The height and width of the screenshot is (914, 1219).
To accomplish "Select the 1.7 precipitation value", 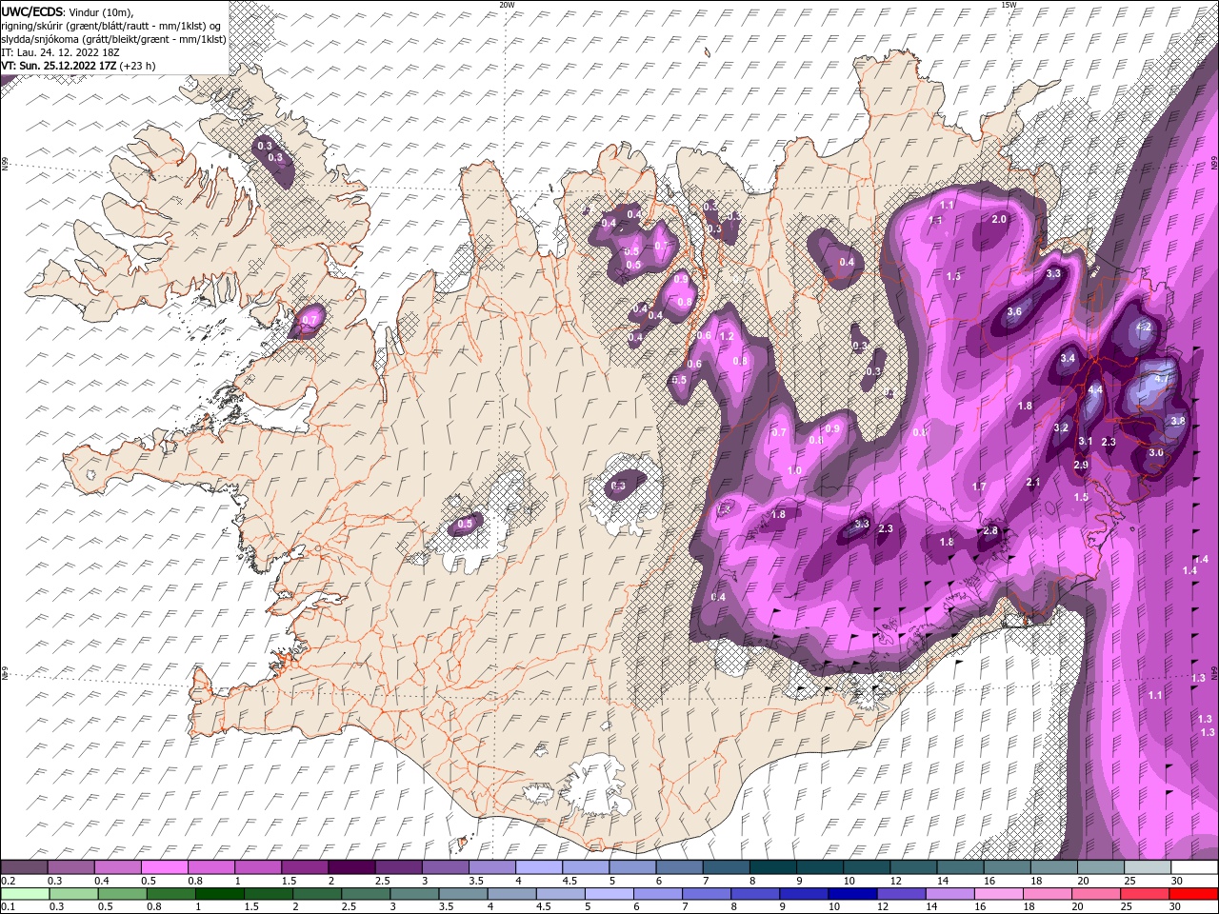I will point(979,487).
